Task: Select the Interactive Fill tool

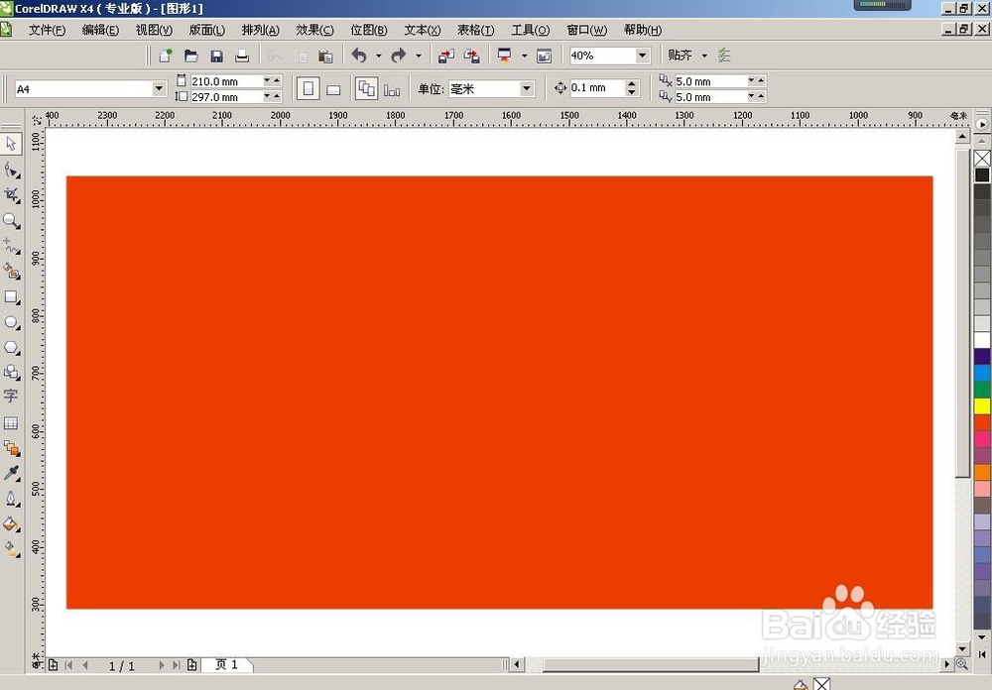Action: coord(11,549)
